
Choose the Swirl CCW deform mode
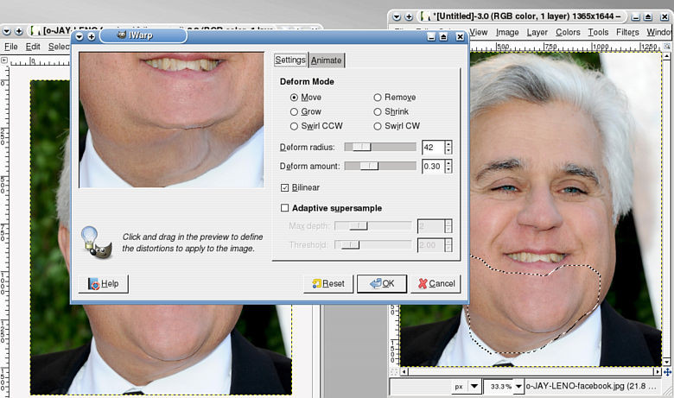point(295,126)
